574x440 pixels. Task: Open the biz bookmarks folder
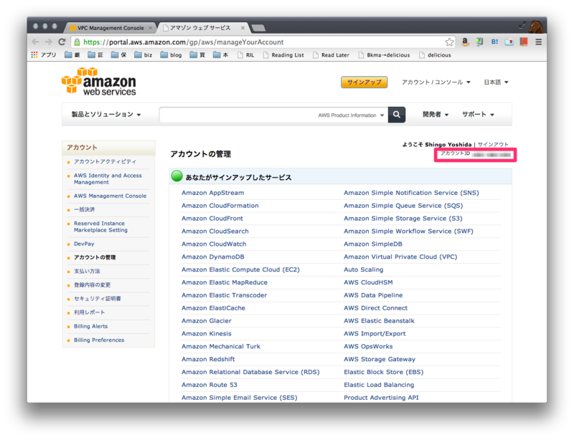[x=143, y=55]
